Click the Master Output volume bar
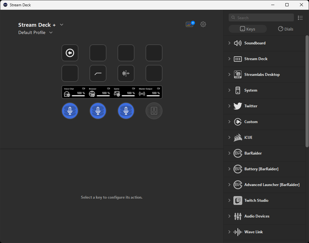 [x=153, y=96]
